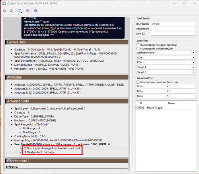Click the value field beside second None filter
This screenshot has width=199, height=174.
[x=183, y=91]
